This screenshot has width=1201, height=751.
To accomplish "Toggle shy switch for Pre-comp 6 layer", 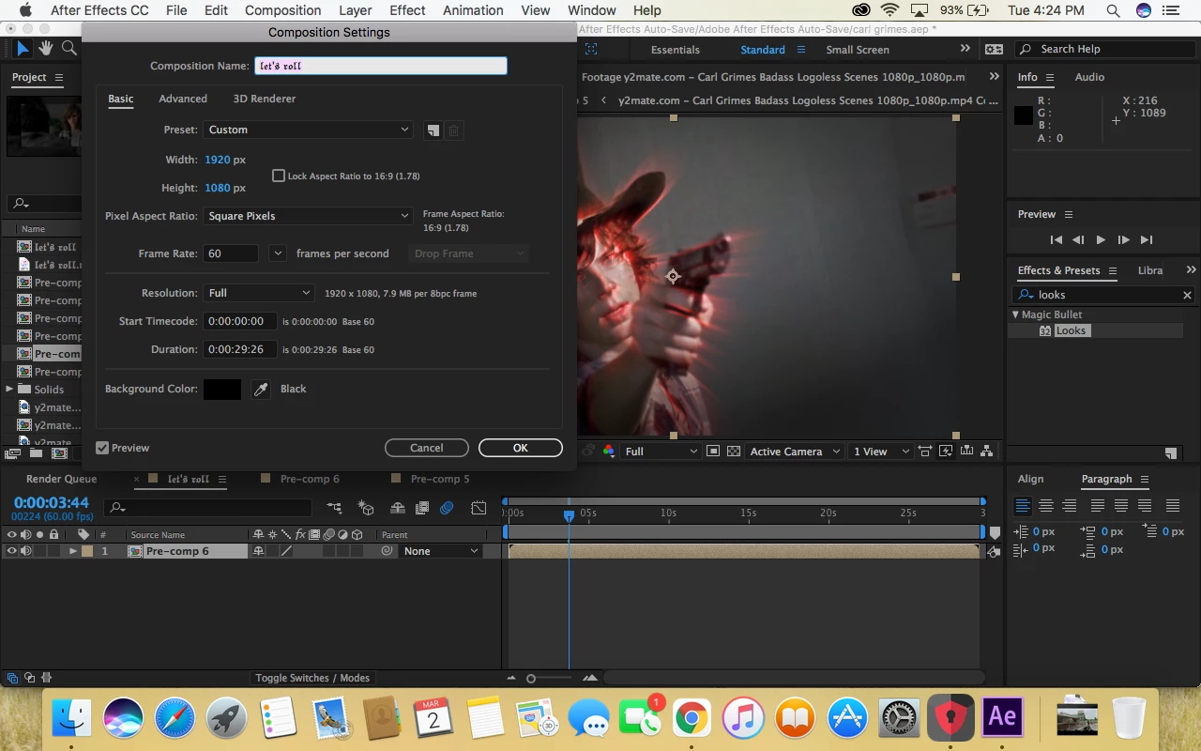I will (x=258, y=551).
